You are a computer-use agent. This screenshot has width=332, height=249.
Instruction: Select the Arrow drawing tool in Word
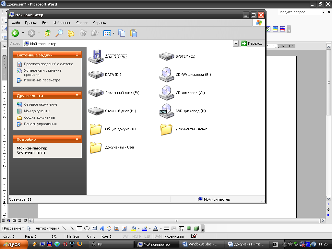tap(72, 228)
